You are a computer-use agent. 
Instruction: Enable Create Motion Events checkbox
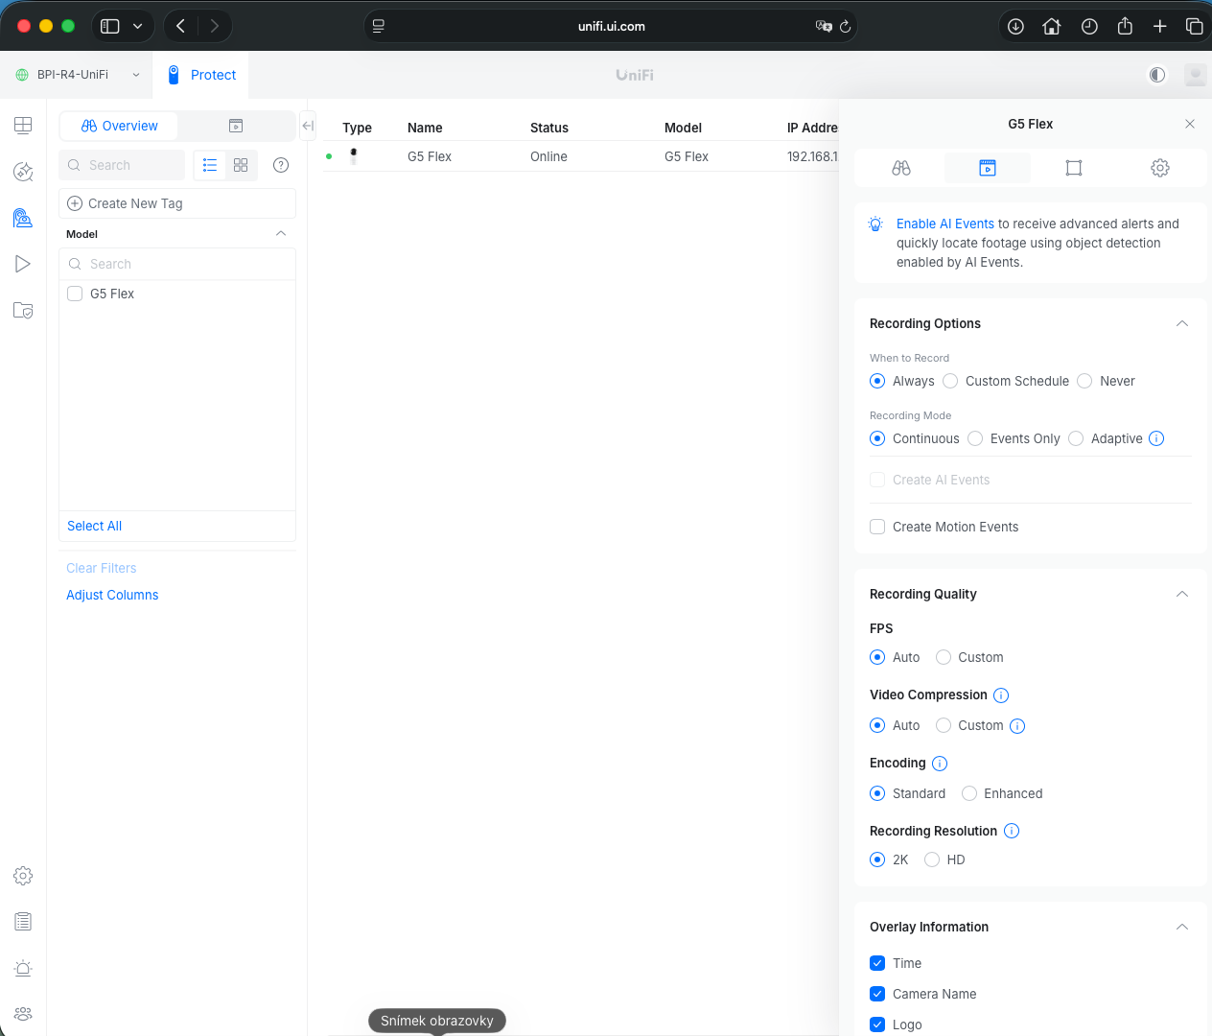(877, 527)
